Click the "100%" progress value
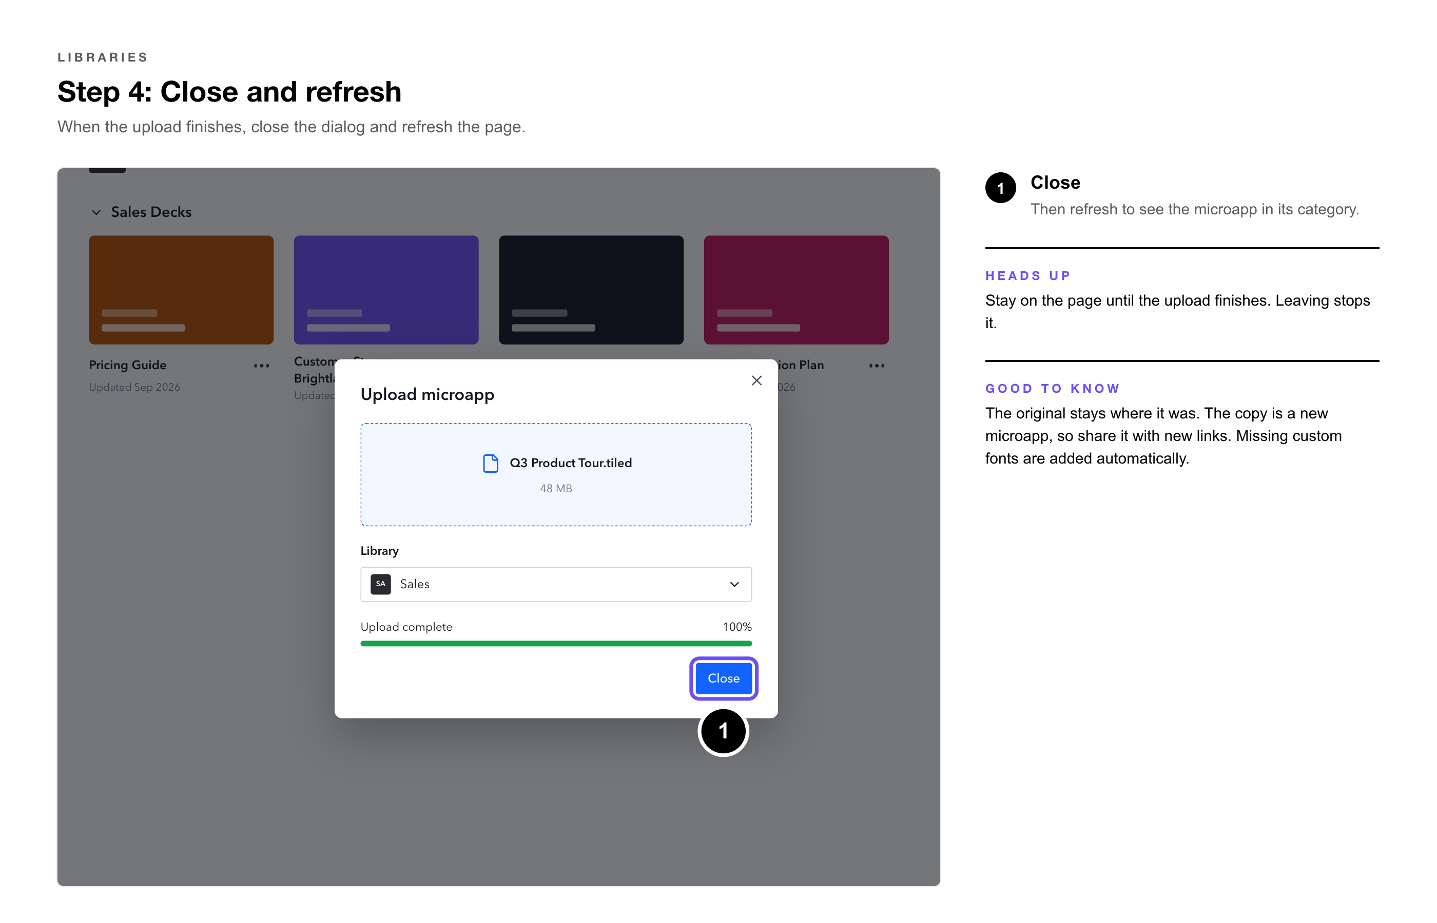 [736, 626]
